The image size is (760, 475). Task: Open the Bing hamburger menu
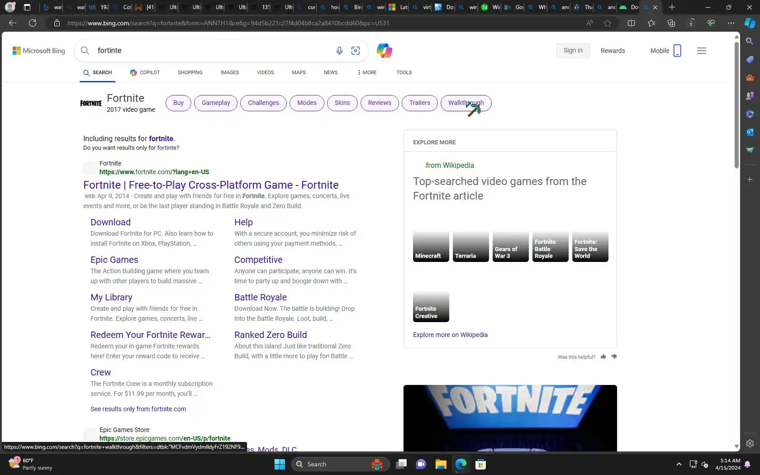point(702,51)
